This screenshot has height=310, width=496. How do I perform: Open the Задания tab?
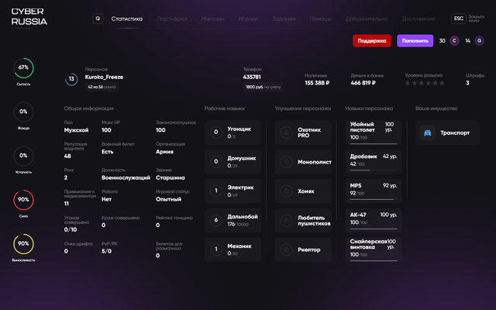[x=284, y=19]
